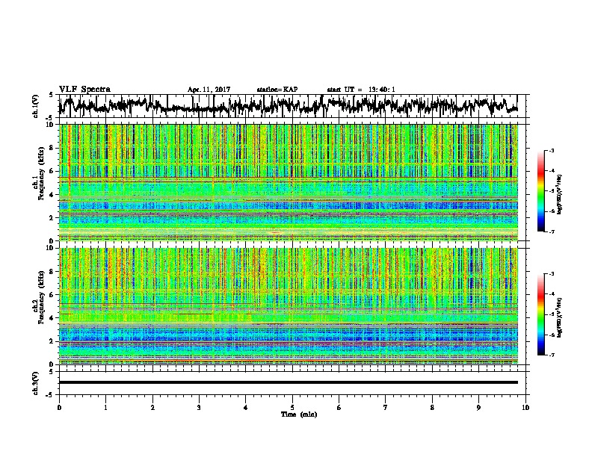The width and height of the screenshot is (592, 457).
Task: Click the ch.2 spectrogram color bar
Action: coord(540,314)
